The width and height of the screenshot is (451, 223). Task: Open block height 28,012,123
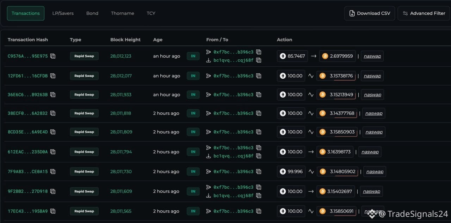point(121,56)
